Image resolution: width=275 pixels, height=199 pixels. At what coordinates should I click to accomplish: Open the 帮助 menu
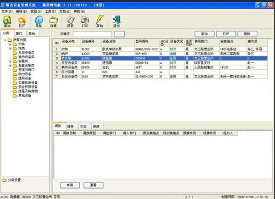click(79, 11)
